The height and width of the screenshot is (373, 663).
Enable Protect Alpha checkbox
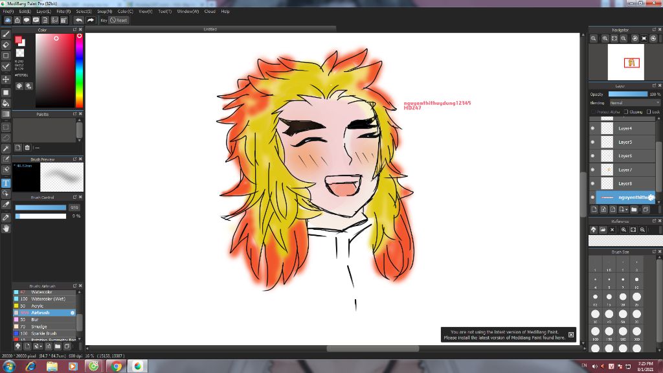pos(593,111)
